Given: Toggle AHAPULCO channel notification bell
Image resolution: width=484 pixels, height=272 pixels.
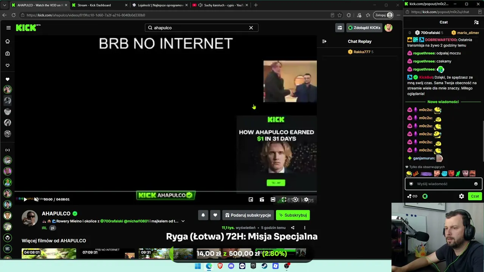Looking at the screenshot, I should point(203,215).
